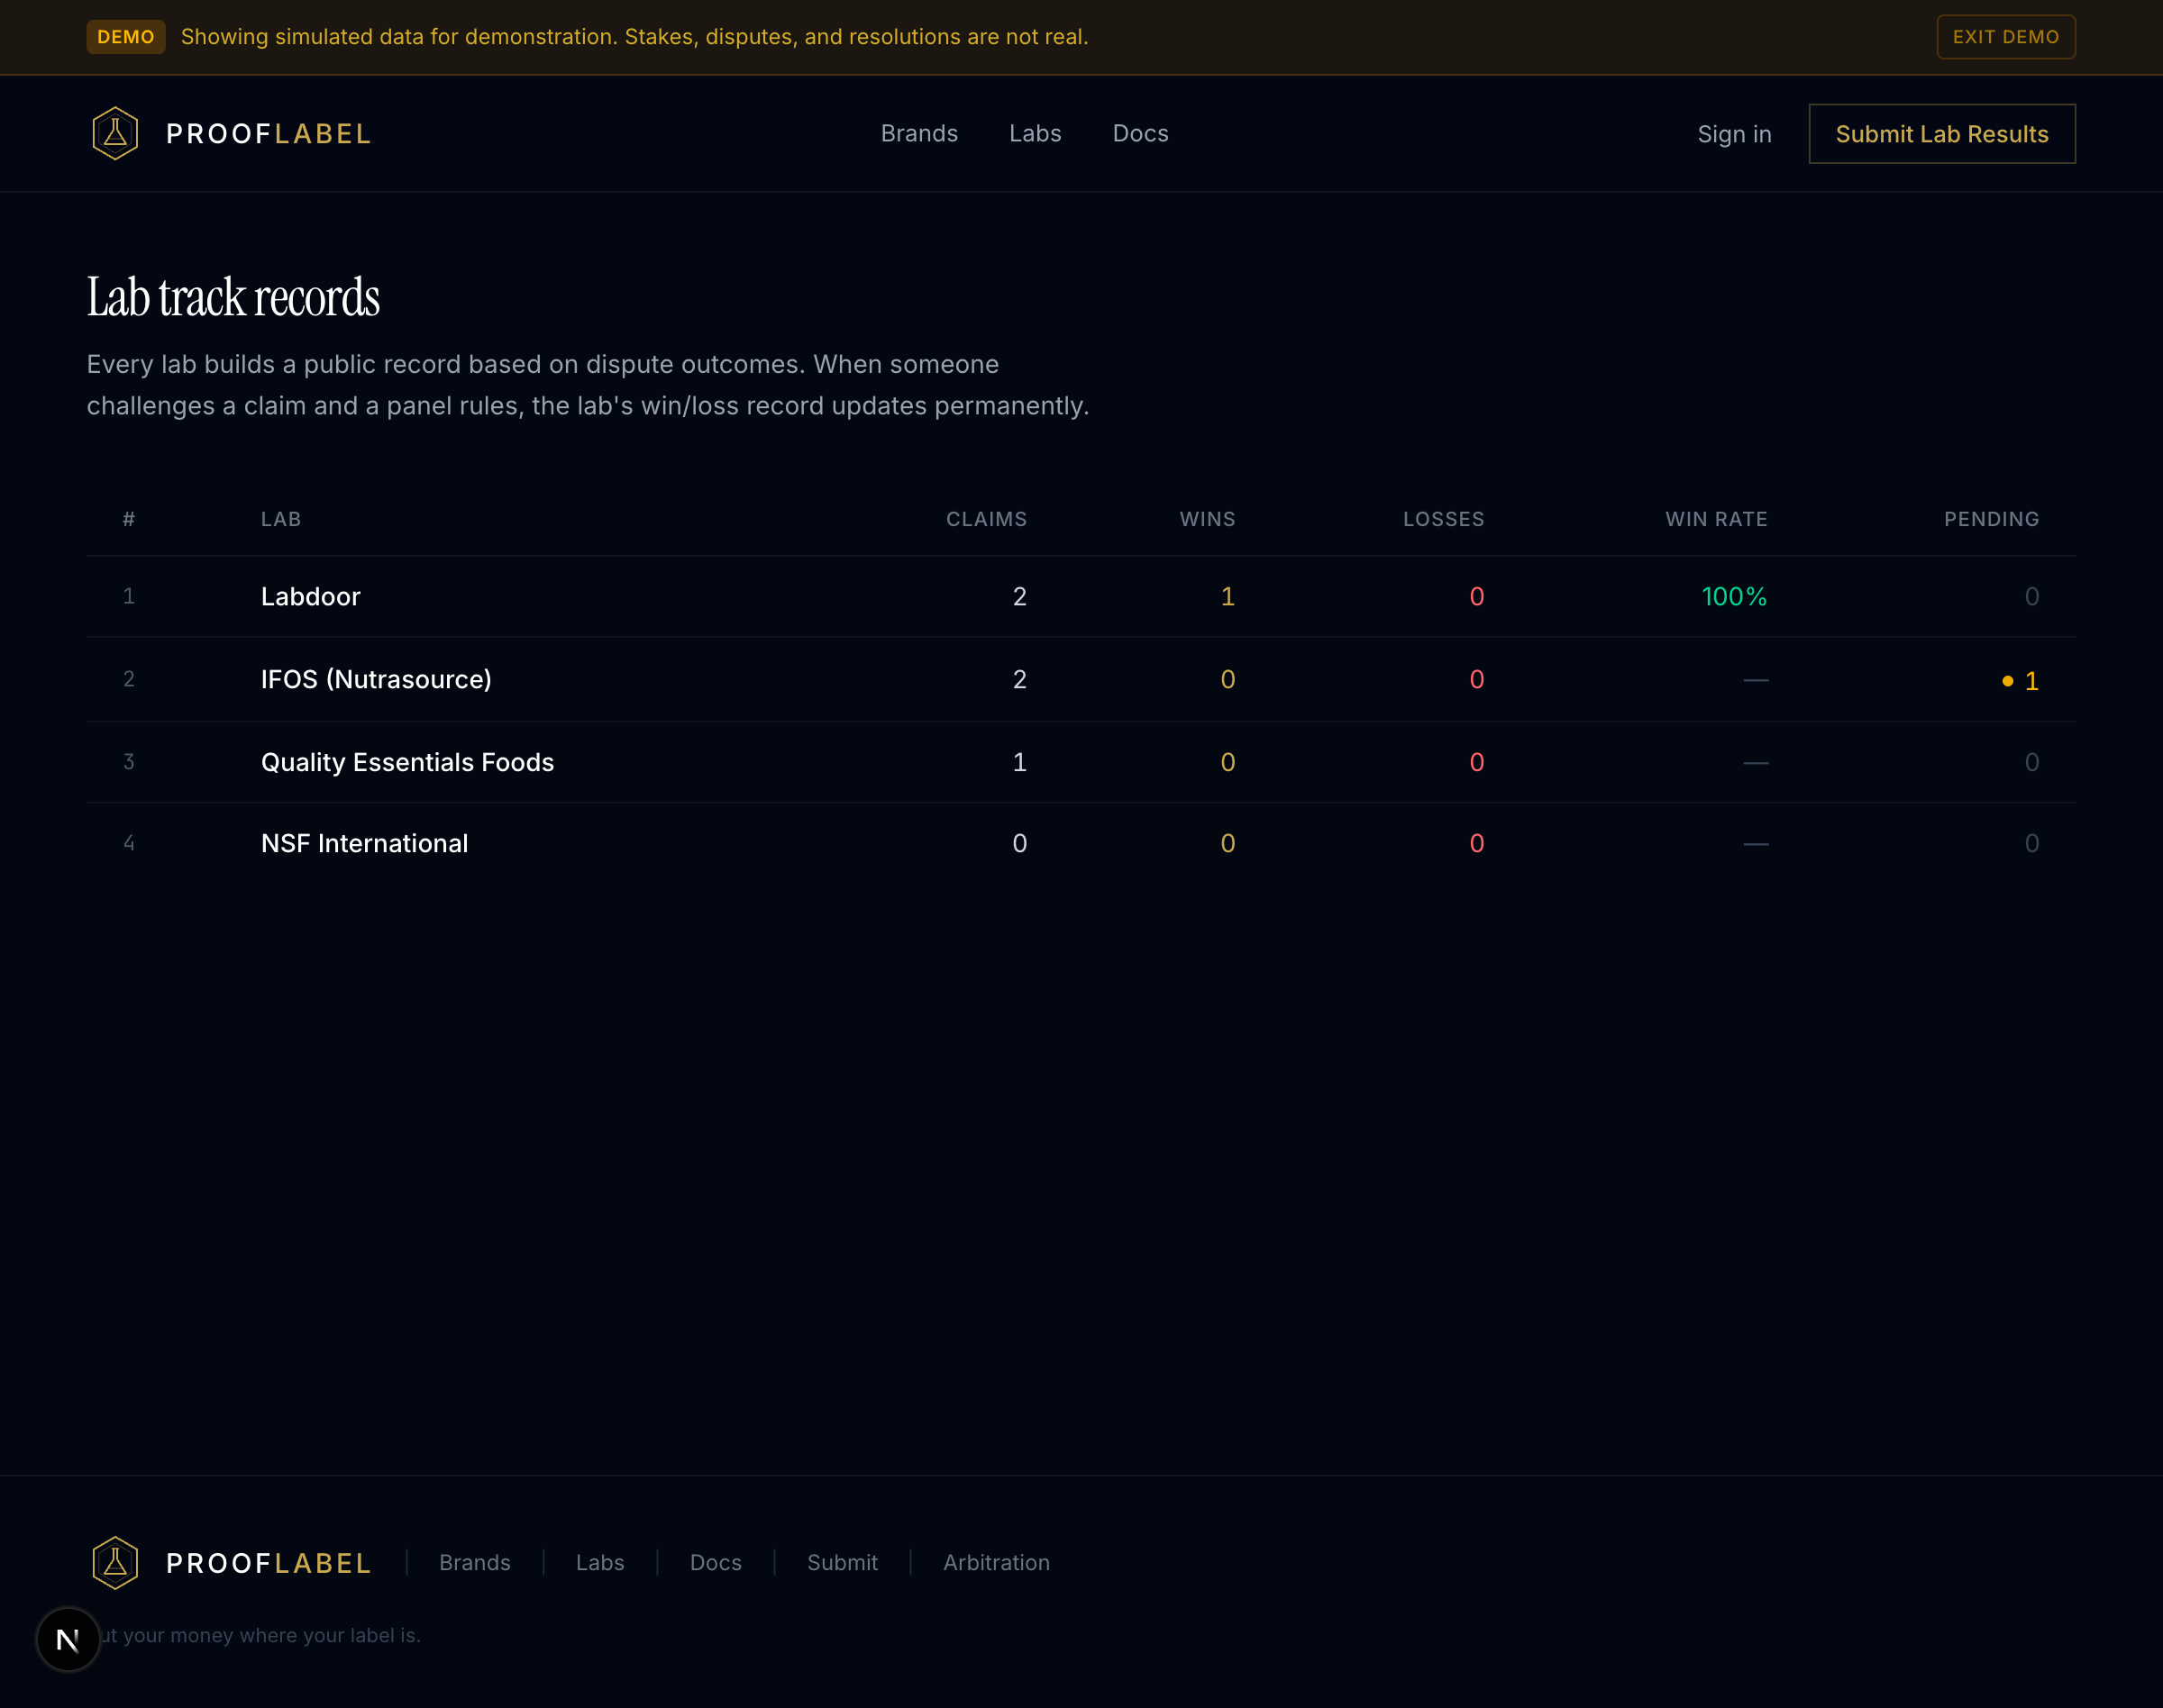Viewport: 2163px width, 1708px height.
Task: Open the Brands page from the top navigation
Action: 919,133
